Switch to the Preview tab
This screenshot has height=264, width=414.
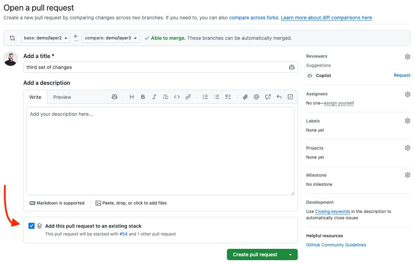coord(62,97)
